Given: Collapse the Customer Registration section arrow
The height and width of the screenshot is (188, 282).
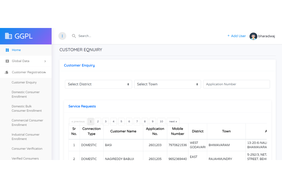Looking at the screenshot, I should (45, 72).
